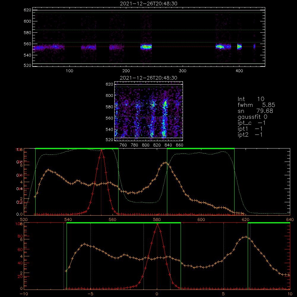Click the orange curve peak in bottom plot

(x=246, y=237)
